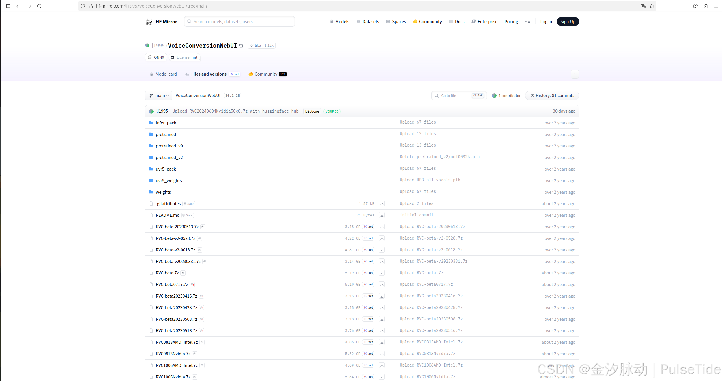The height and width of the screenshot is (381, 722).
Task: Expand the main branch dropdown
Action: (x=159, y=96)
